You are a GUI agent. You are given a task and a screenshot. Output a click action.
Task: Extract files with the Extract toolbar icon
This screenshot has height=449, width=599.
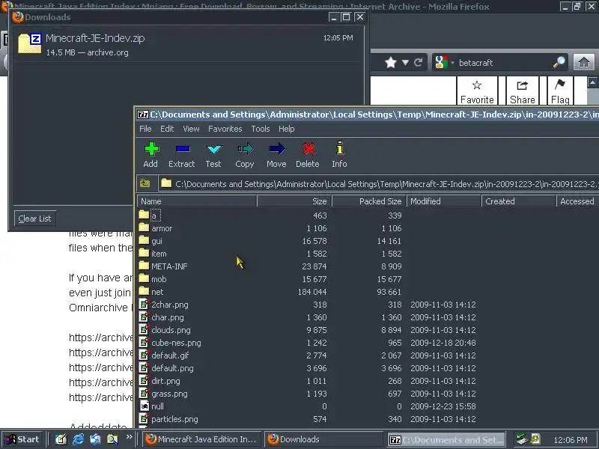182,155
